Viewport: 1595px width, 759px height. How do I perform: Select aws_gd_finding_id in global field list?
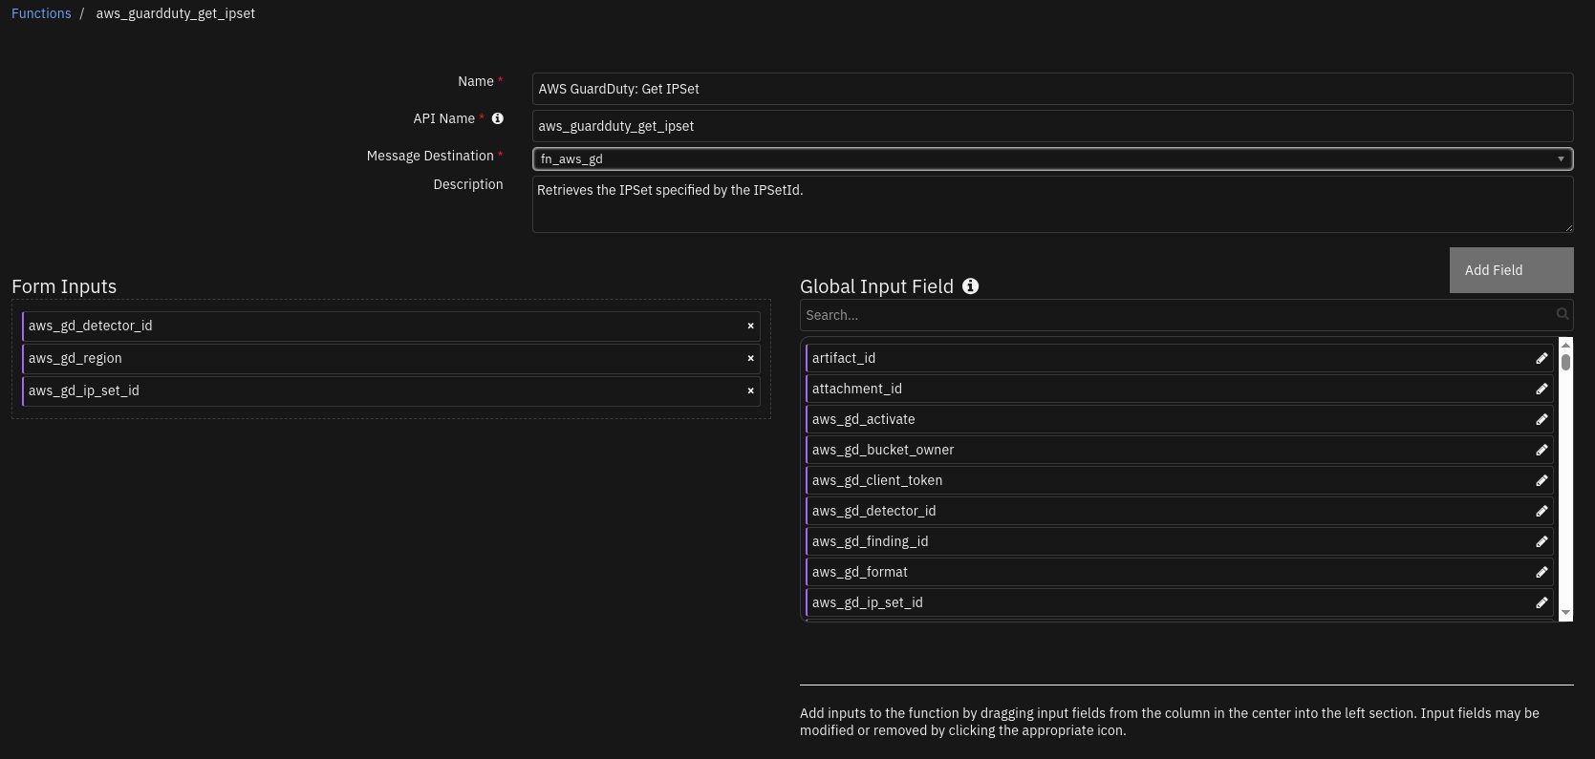tap(1179, 541)
